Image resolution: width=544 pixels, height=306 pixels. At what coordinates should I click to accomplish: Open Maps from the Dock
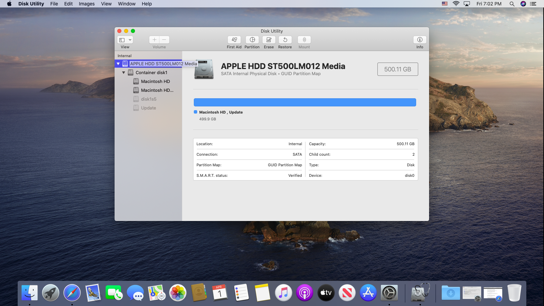coord(157,292)
